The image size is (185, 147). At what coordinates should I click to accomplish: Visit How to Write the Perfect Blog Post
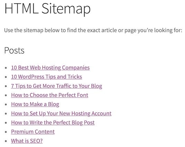[53, 122]
